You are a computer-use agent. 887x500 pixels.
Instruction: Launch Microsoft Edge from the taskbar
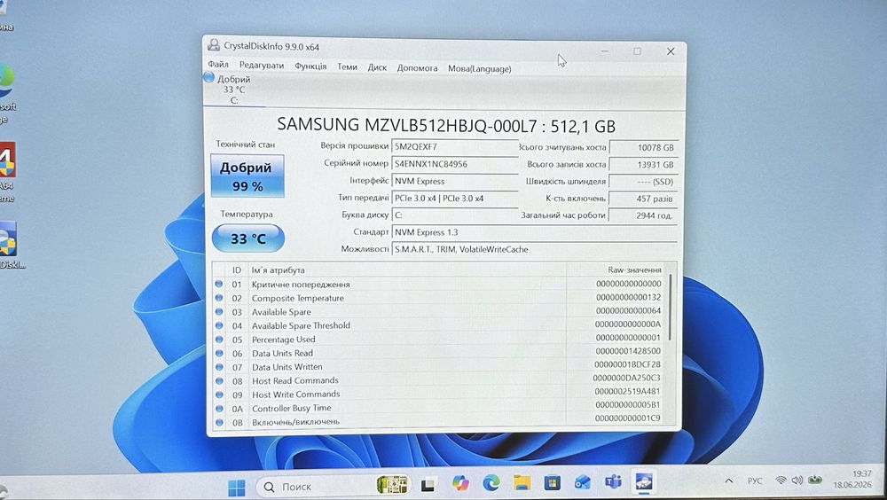coord(491,483)
